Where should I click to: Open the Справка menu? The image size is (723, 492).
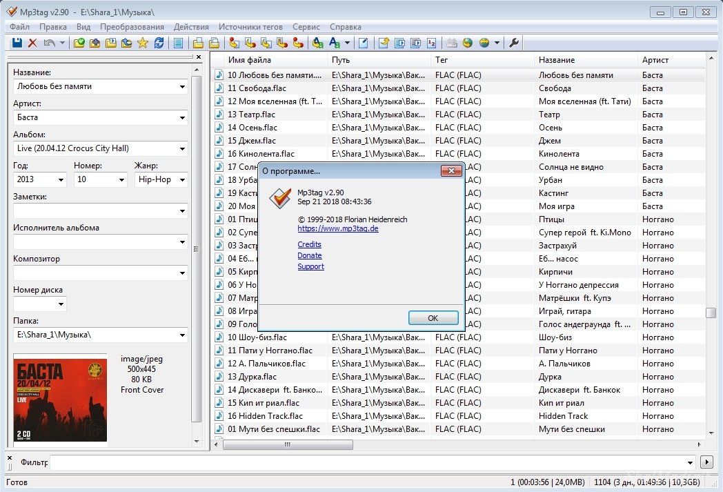(346, 27)
